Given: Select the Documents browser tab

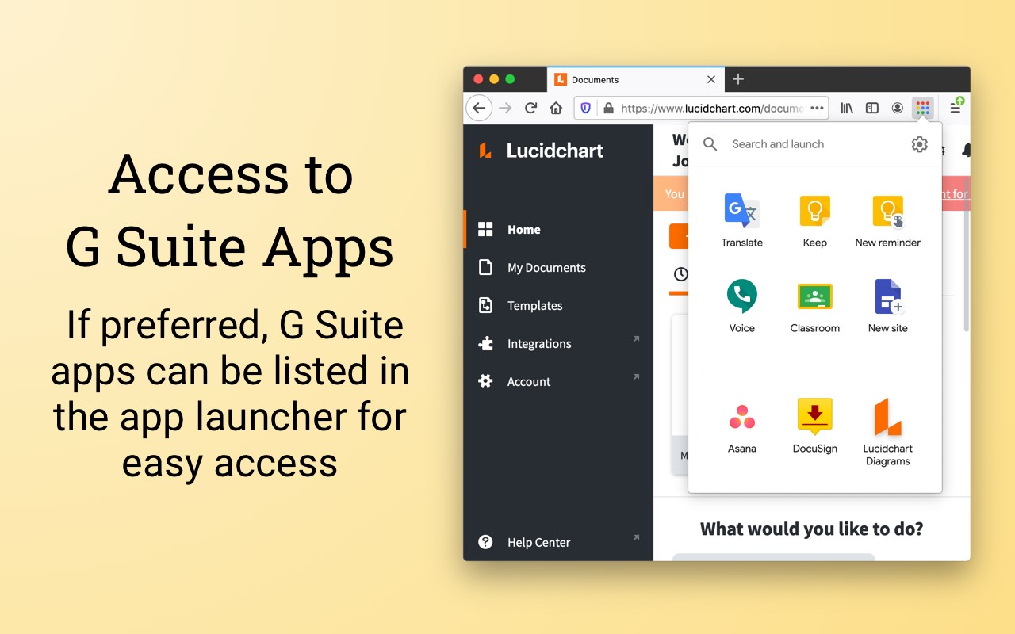Looking at the screenshot, I should [x=635, y=79].
